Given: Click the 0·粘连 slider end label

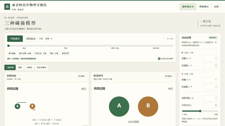Looking at the screenshot, I should (x=184, y=115).
